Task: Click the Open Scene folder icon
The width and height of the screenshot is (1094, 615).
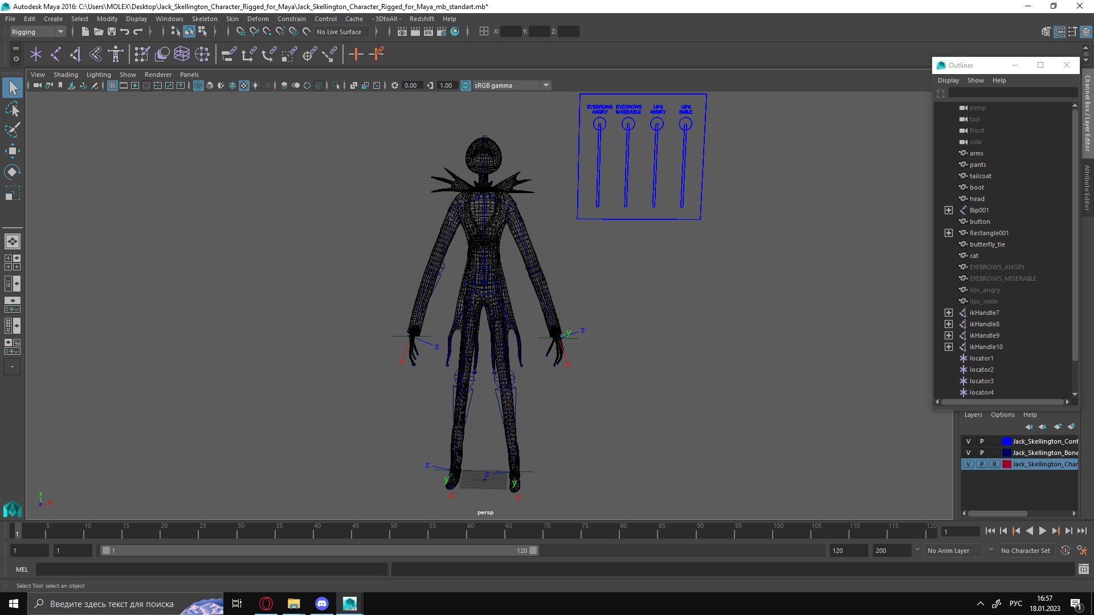Action: pyautogui.click(x=98, y=32)
